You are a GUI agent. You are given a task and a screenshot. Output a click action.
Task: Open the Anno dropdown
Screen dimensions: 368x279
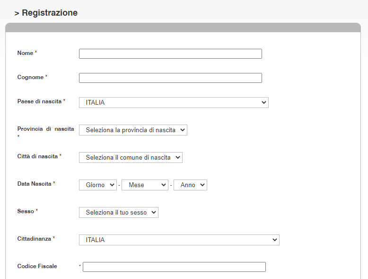[x=190, y=185]
